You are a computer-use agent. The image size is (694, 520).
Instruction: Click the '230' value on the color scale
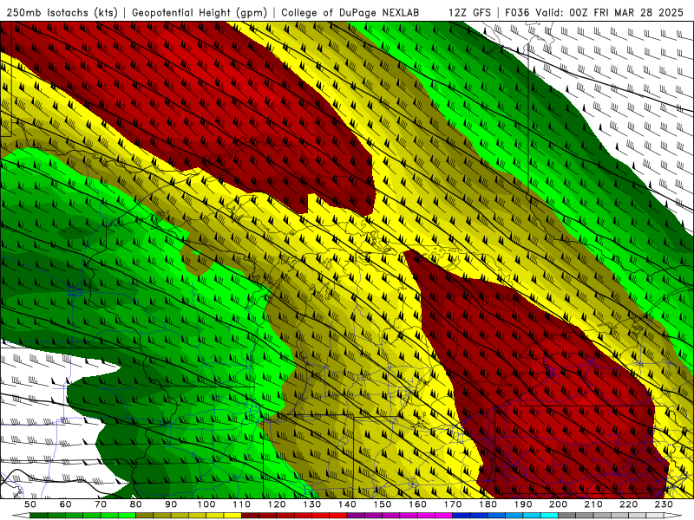664,504
